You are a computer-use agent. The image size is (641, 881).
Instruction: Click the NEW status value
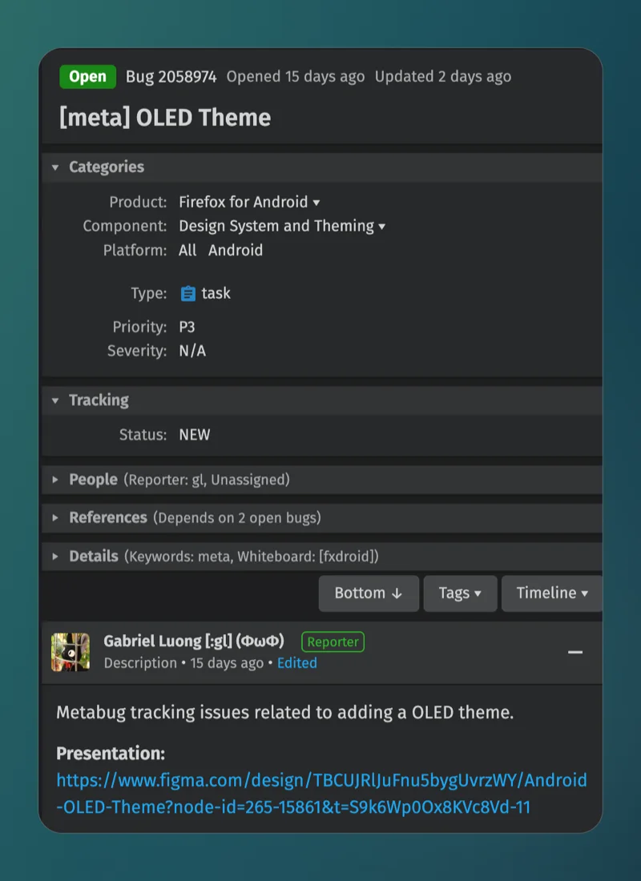click(195, 435)
